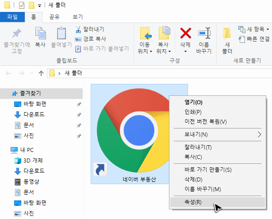
Task: Open quick access toolbar customize arrow
Action: point(40,6)
